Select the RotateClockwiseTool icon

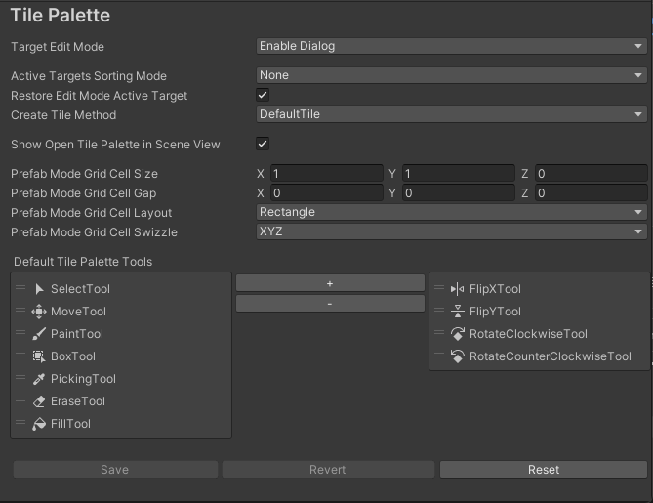(457, 334)
